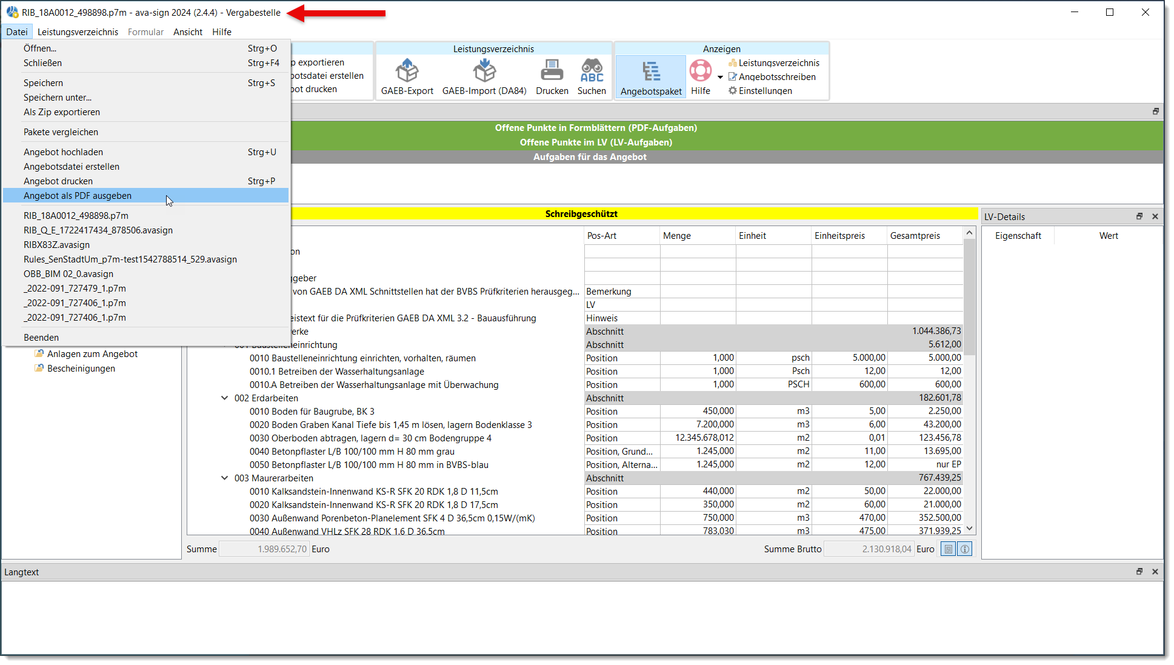Screen dimensions: 1174x665
Task: Select Pakete vergleichen menu entry
Action: pos(145,132)
